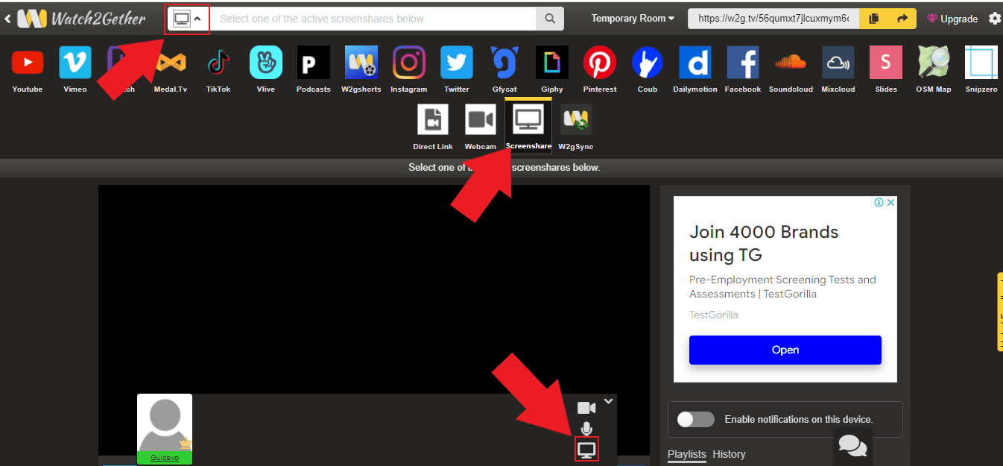Image resolution: width=1003 pixels, height=466 pixels.
Task: Select the Vimeo source icon
Action: click(x=75, y=63)
